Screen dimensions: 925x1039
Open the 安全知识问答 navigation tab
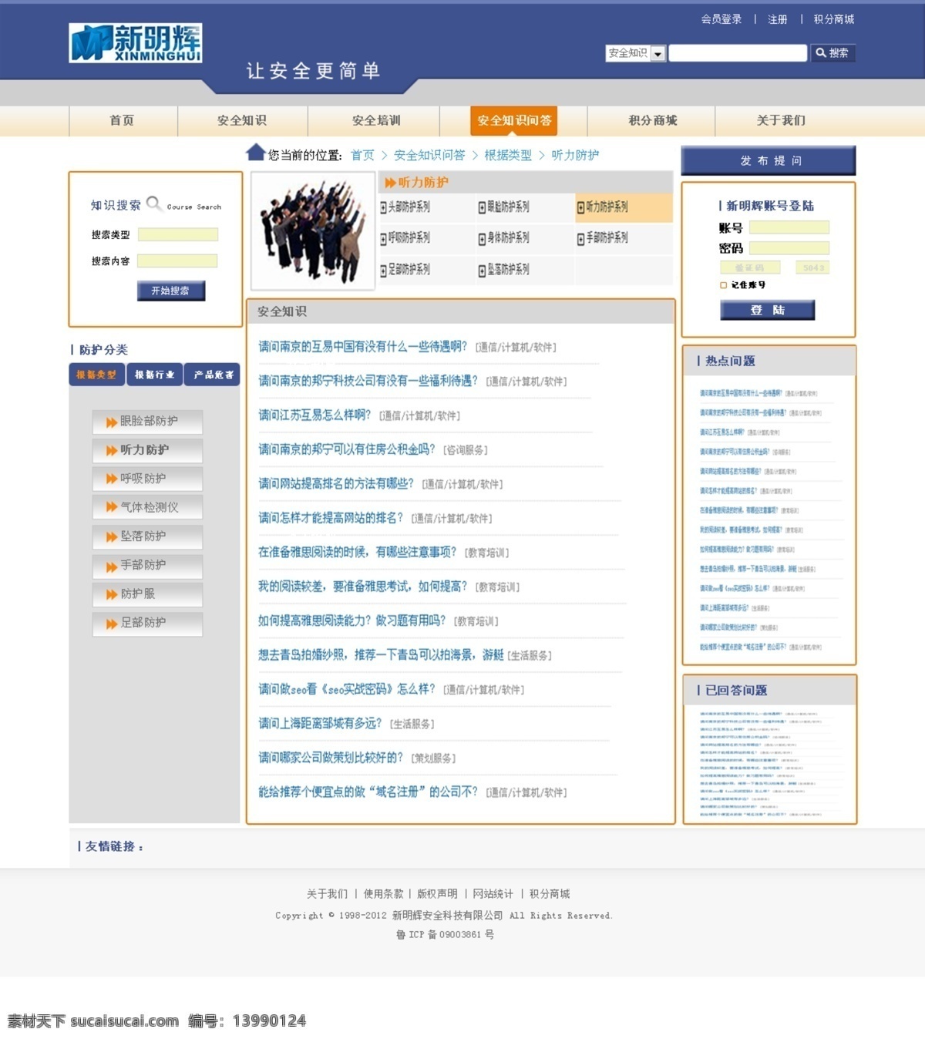(x=514, y=121)
